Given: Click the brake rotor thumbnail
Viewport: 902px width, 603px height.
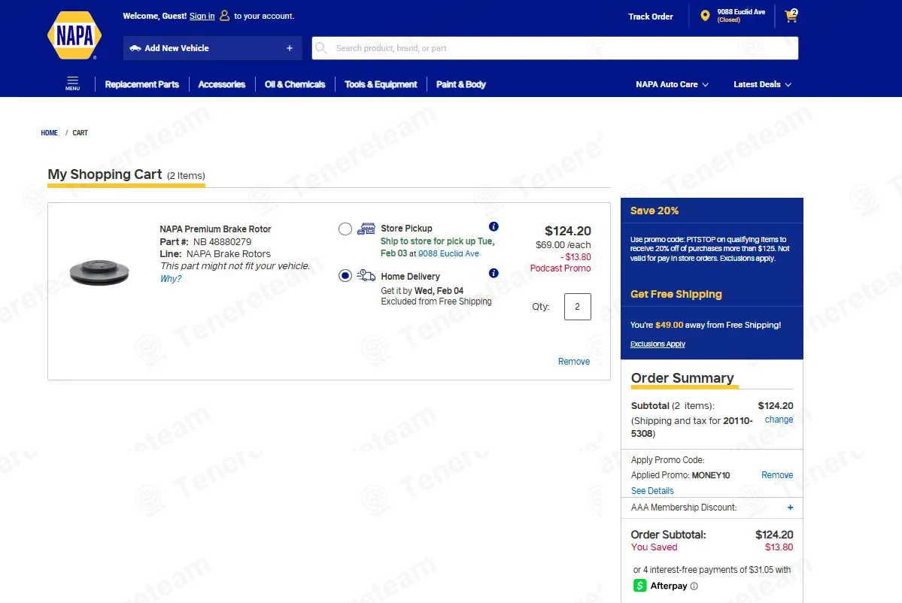Looking at the screenshot, I should coord(99,272).
